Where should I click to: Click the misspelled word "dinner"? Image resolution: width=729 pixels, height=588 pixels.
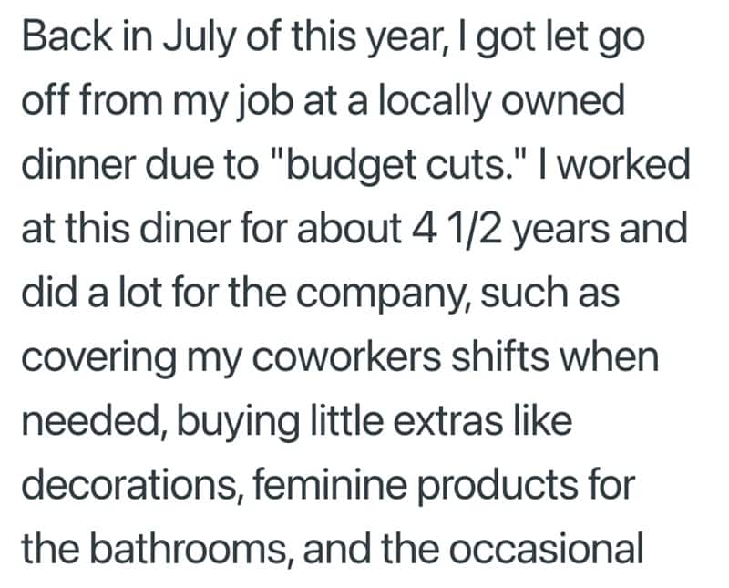[x=77, y=165]
